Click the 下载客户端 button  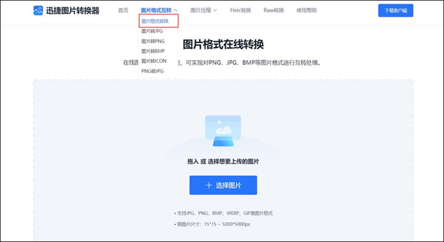(x=395, y=10)
